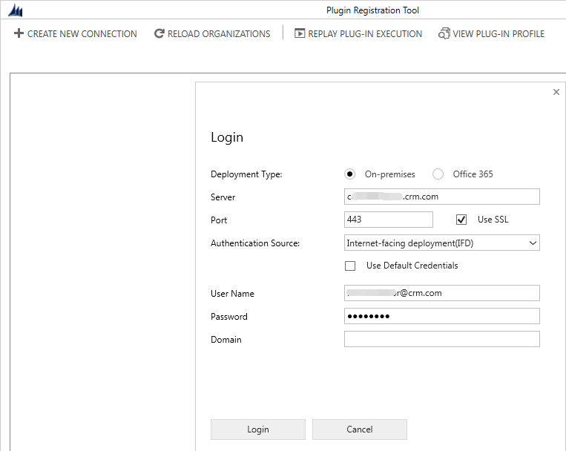The width and height of the screenshot is (566, 451).
Task: Select Replay Plug-in Execution
Action: click(x=358, y=33)
